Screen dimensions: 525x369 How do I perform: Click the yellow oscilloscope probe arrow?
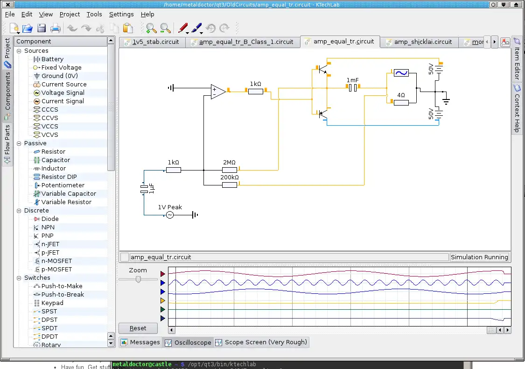click(x=163, y=301)
